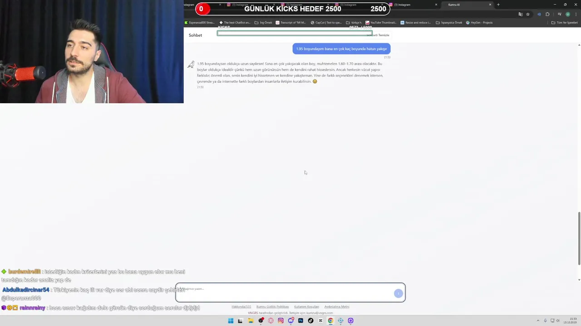
Task: Open File Explorer from the taskbar
Action: tap(250, 321)
